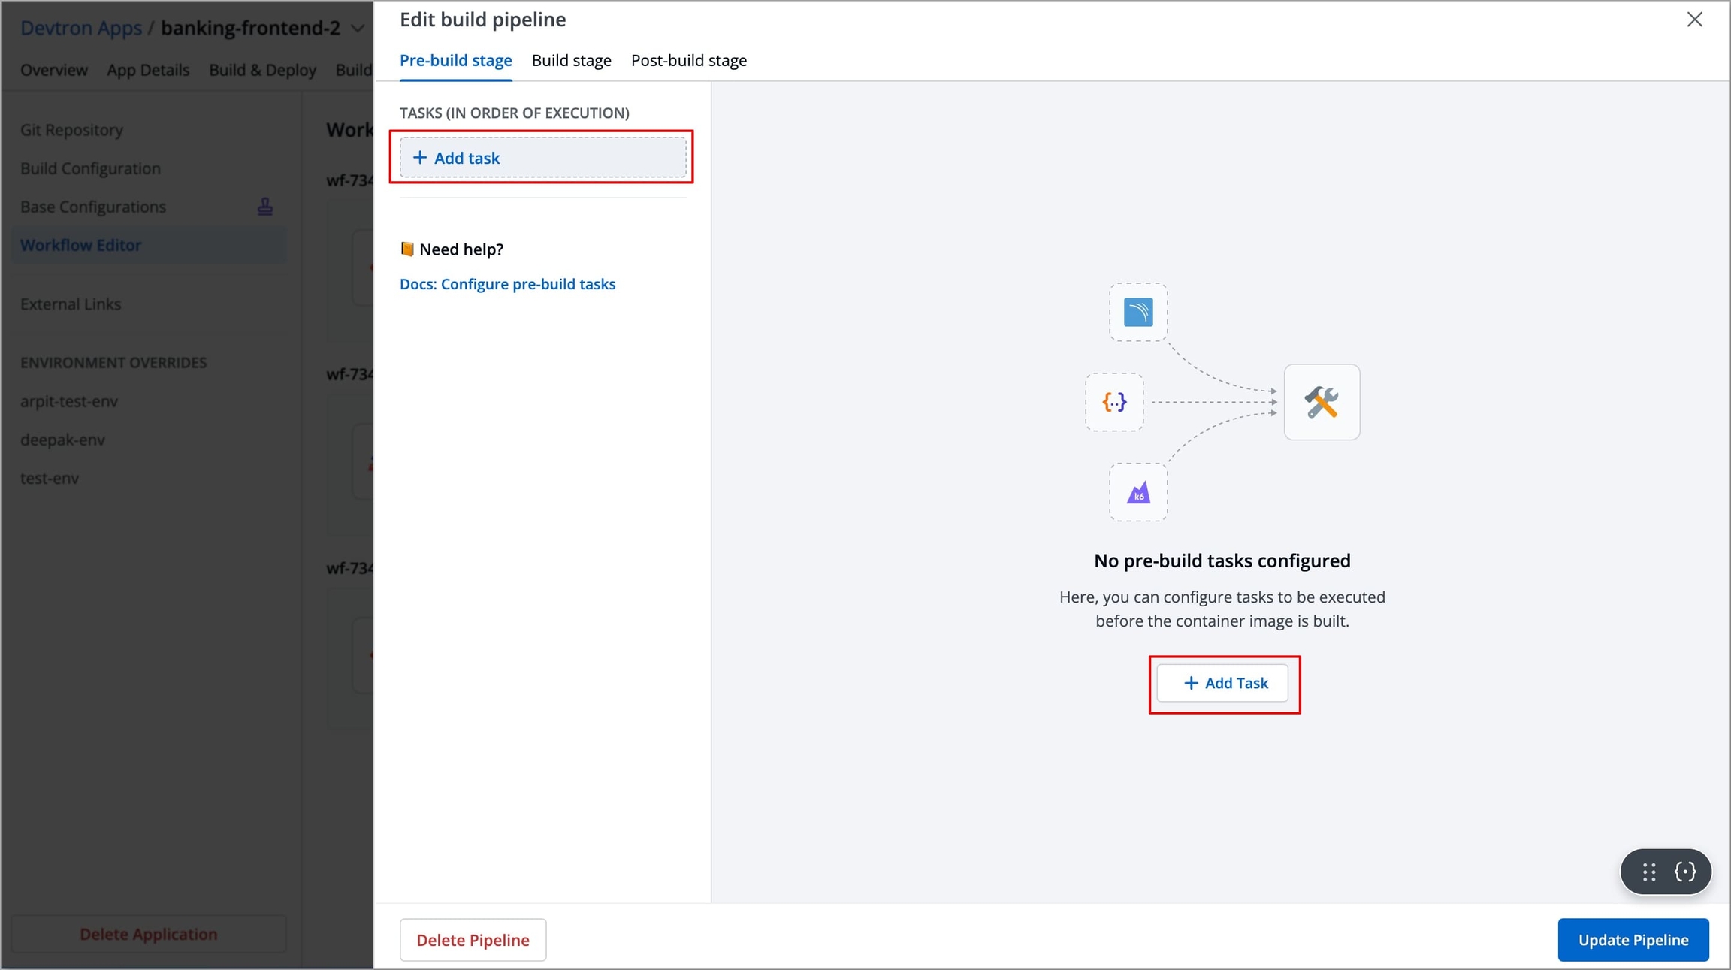Close the Edit build pipeline dialog

(x=1694, y=20)
